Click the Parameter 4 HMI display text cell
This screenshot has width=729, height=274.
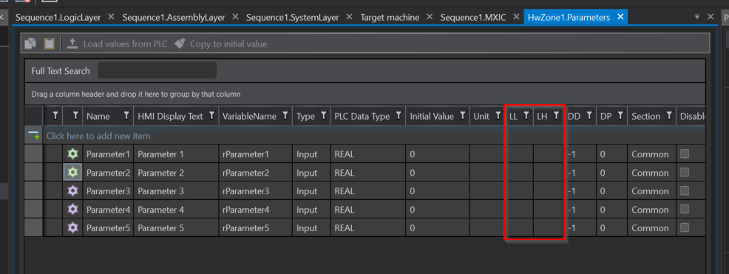[176, 210]
